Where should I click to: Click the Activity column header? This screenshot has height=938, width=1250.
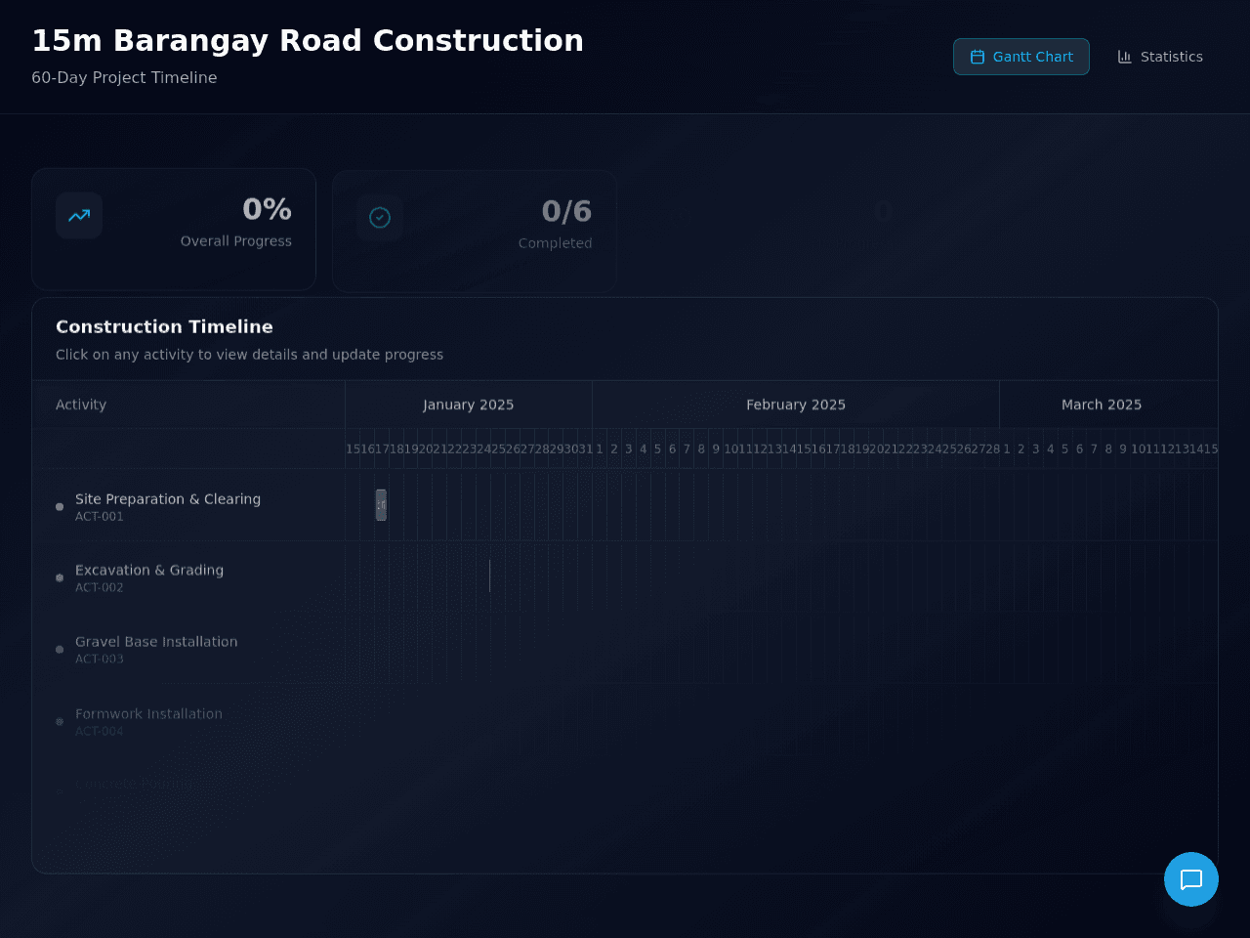81,405
